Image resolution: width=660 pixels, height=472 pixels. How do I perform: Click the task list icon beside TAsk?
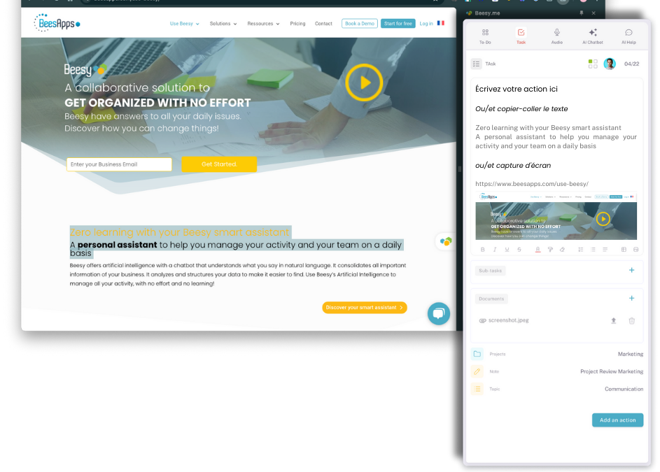pyautogui.click(x=476, y=64)
